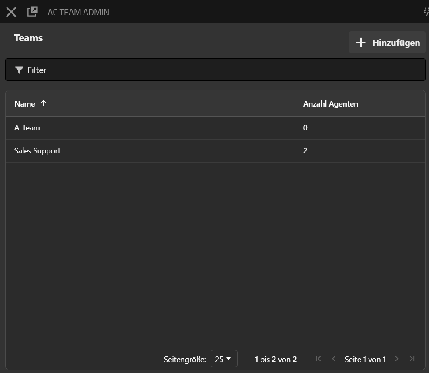Open the Sales Support team
This screenshot has width=429, height=373.
(x=37, y=151)
